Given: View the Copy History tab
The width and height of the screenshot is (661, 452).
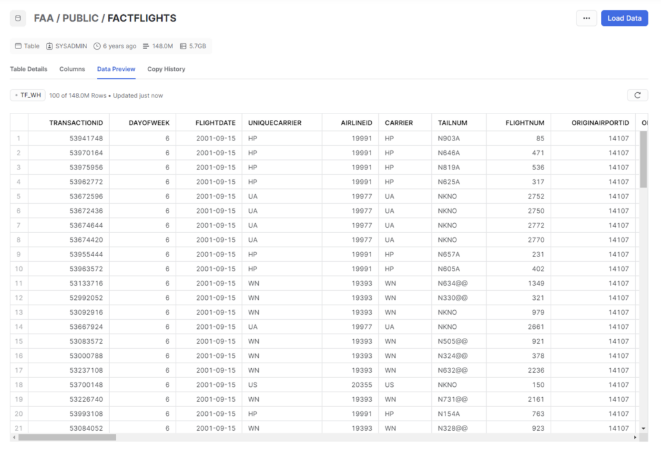Looking at the screenshot, I should tap(165, 69).
